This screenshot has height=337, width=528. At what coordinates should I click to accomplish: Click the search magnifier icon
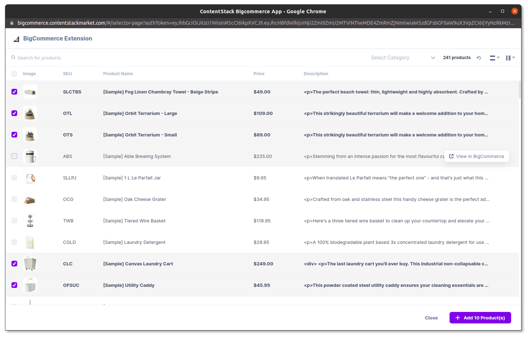13,57
